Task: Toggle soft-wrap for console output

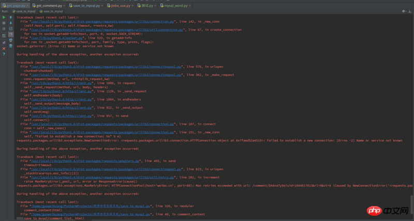Action: click(x=10, y=29)
